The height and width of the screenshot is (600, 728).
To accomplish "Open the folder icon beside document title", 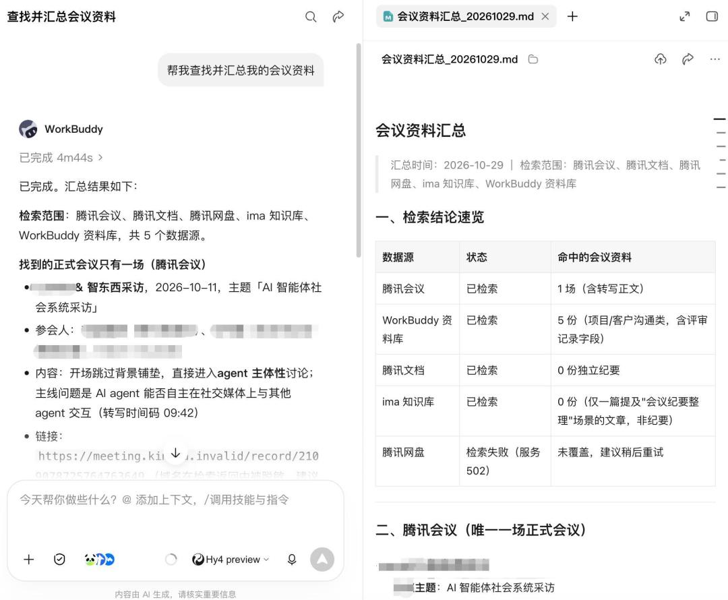I will [x=533, y=59].
